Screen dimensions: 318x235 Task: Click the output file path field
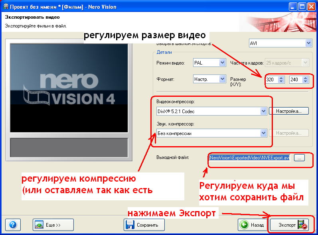click(x=249, y=158)
